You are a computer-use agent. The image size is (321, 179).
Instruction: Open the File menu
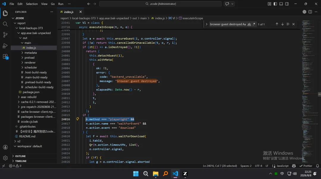tap(12, 4)
